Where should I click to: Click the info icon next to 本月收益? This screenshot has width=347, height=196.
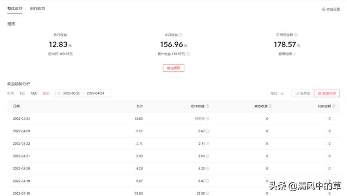[x=181, y=35]
